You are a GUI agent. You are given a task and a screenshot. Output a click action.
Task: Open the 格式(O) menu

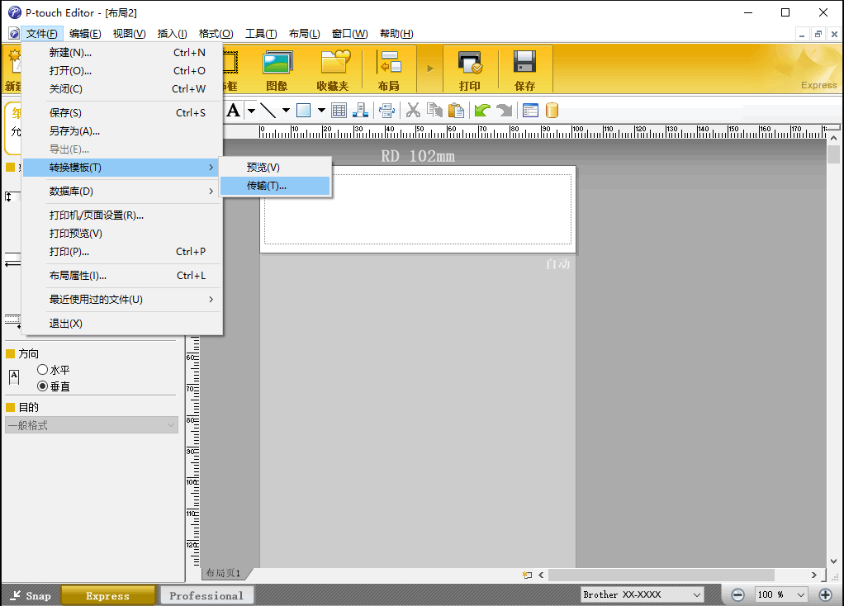point(216,33)
